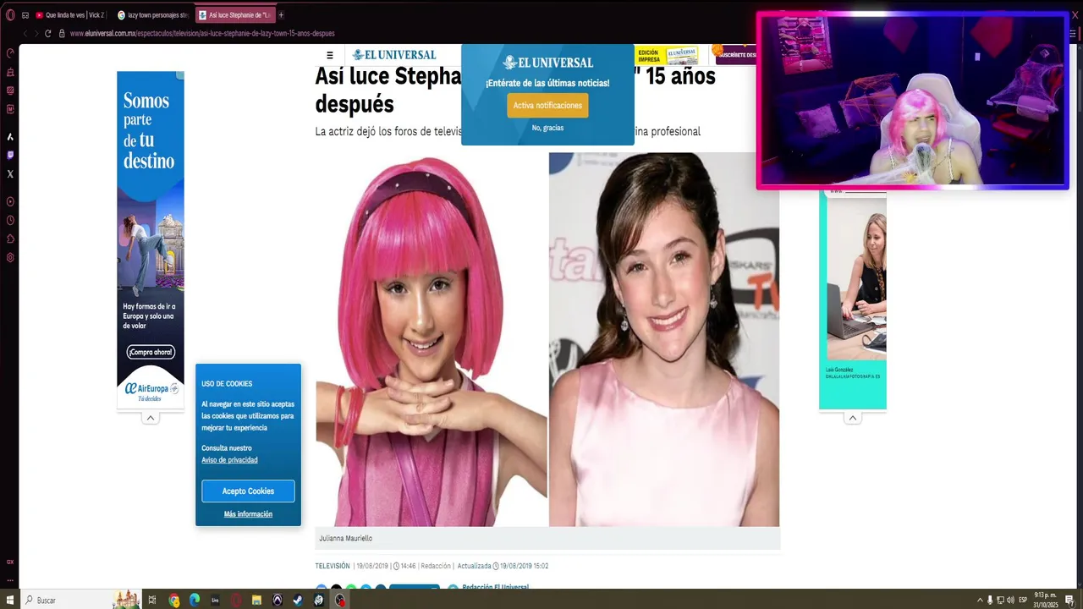Screen dimensions: 1083x609
Task: Click the brunette actress photo
Action: click(x=664, y=340)
